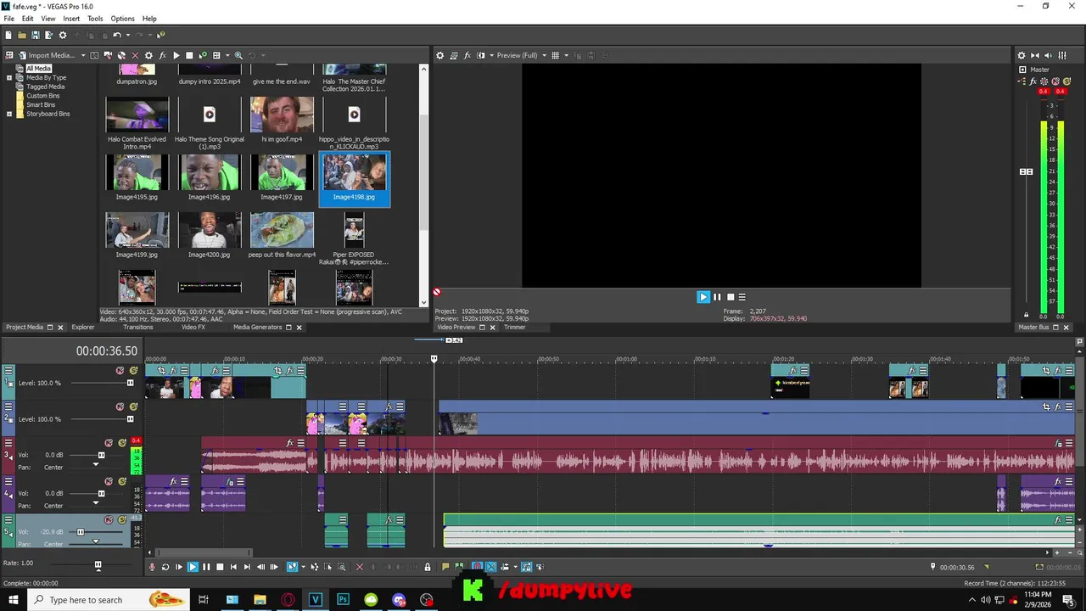Screen dimensions: 1086x611
Task: Click the Lock Event padlock icon
Action: click(428, 567)
